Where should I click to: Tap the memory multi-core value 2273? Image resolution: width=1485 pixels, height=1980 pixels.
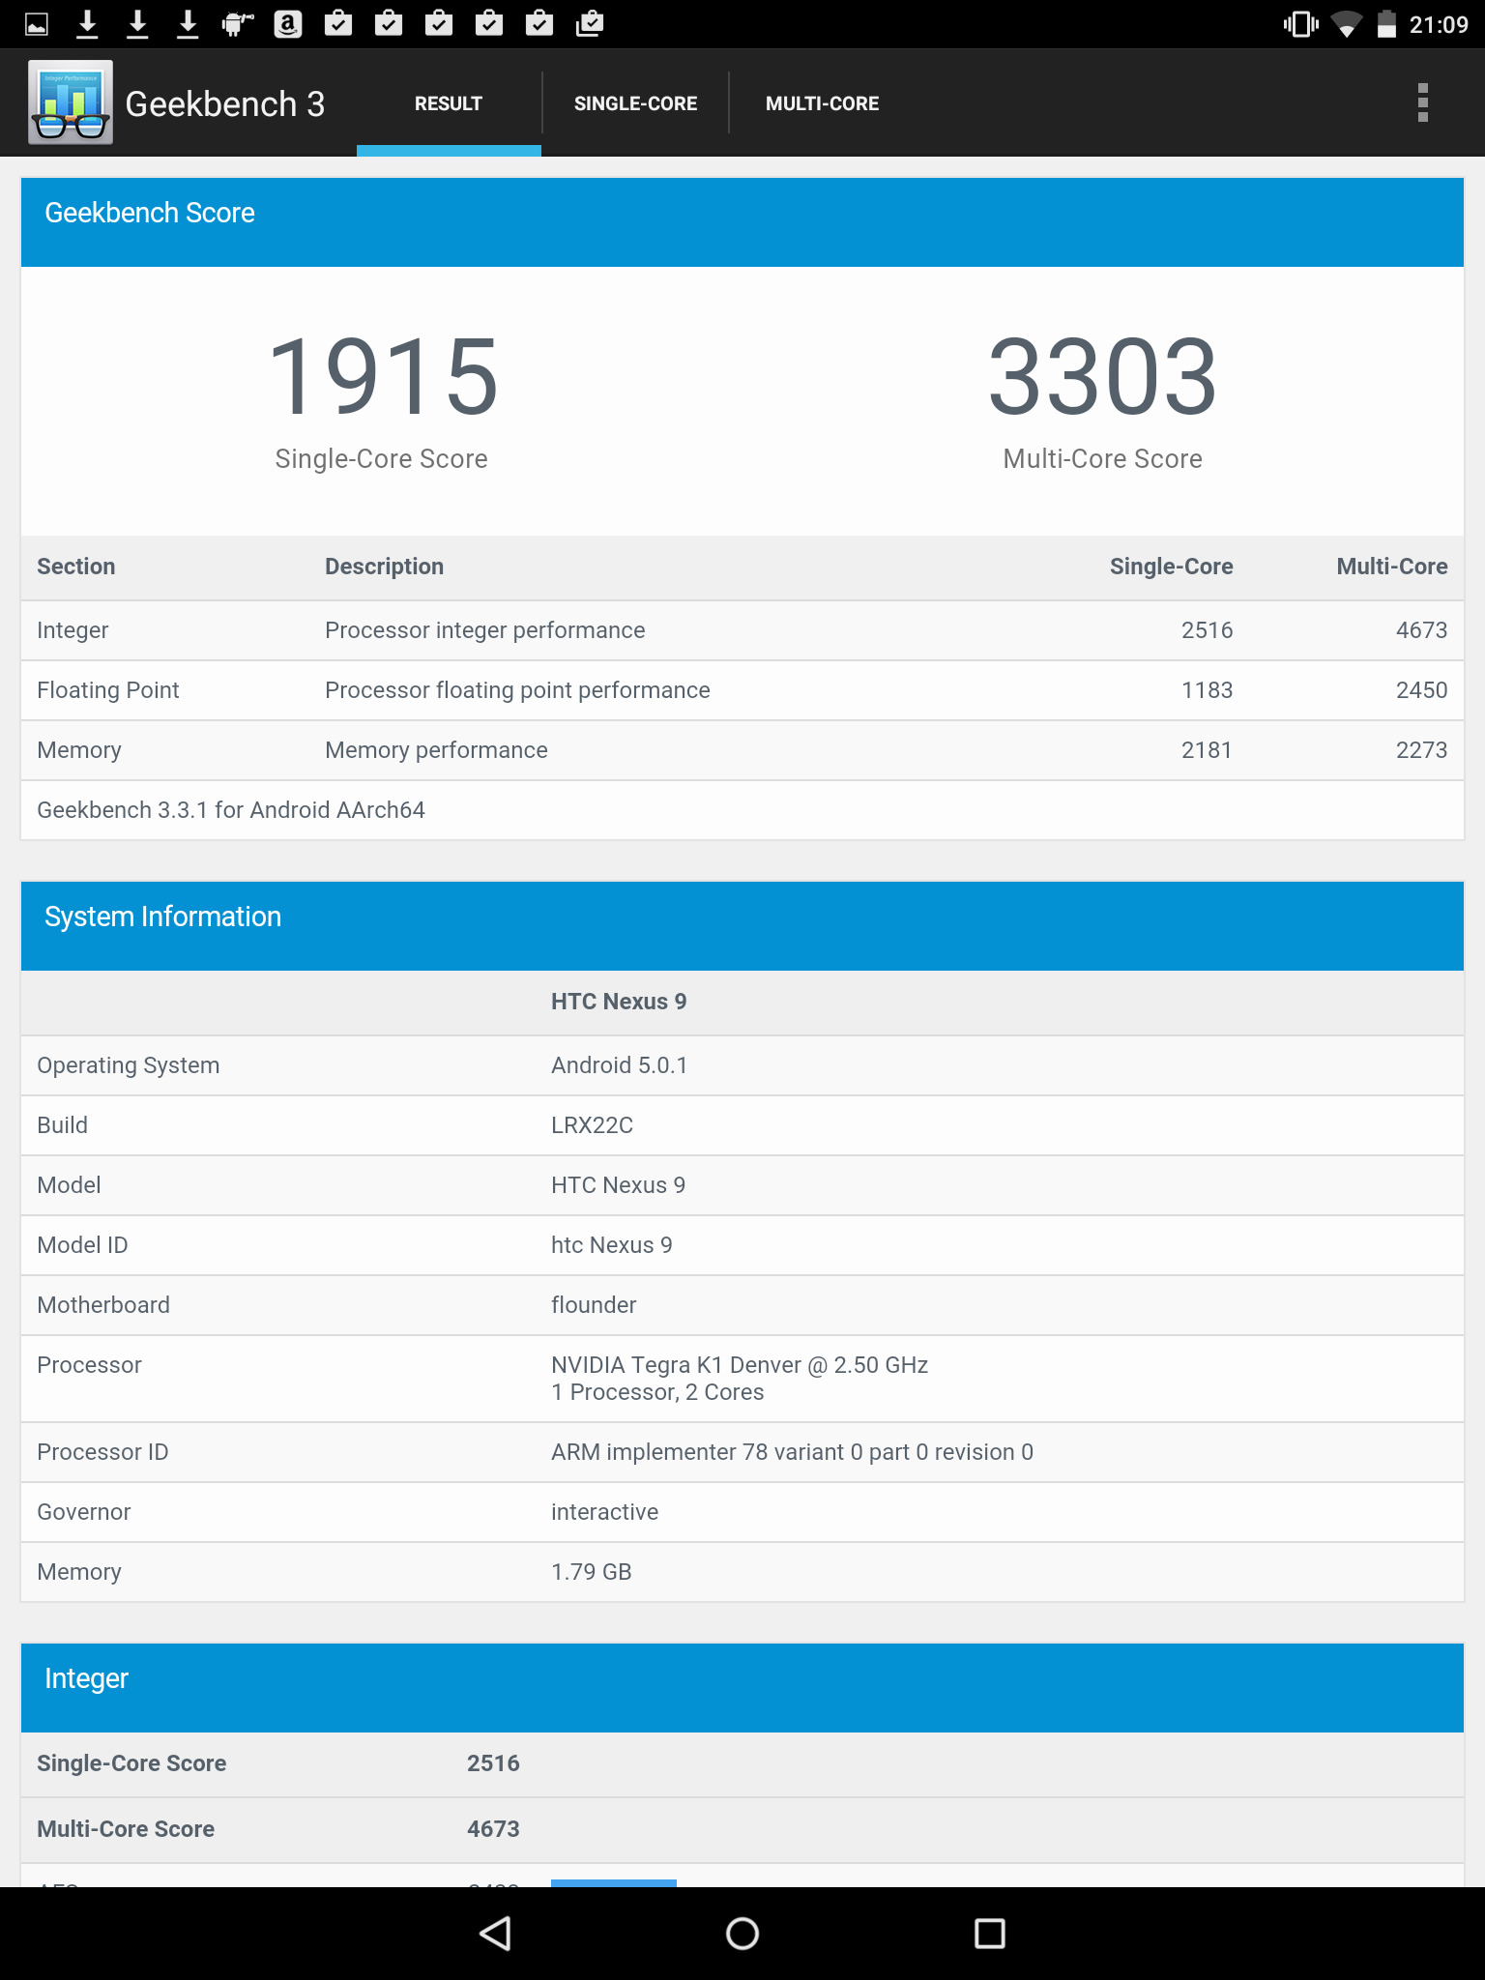click(x=1421, y=750)
